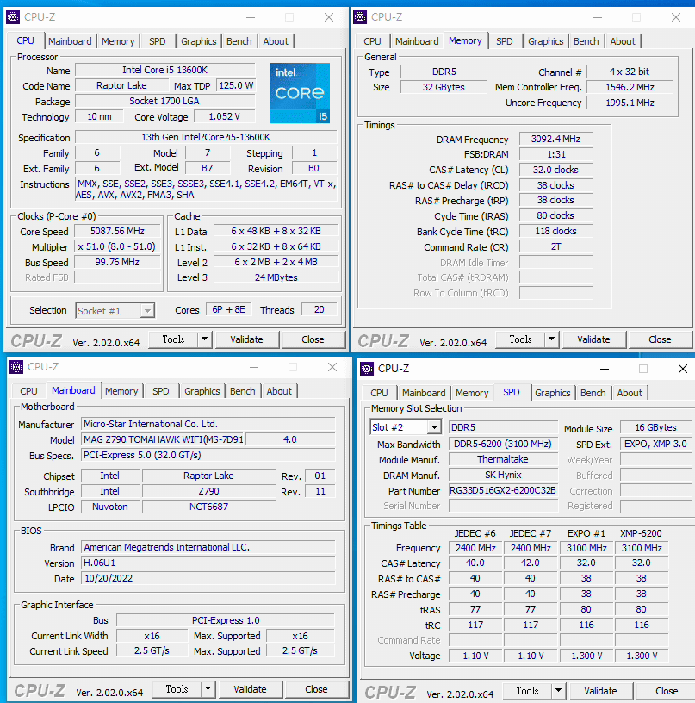Open About tab in Mainboard window

[x=279, y=391]
